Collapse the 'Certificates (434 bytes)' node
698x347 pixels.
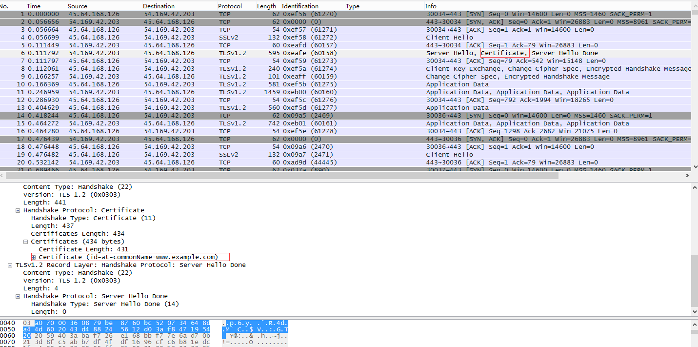[x=26, y=242]
